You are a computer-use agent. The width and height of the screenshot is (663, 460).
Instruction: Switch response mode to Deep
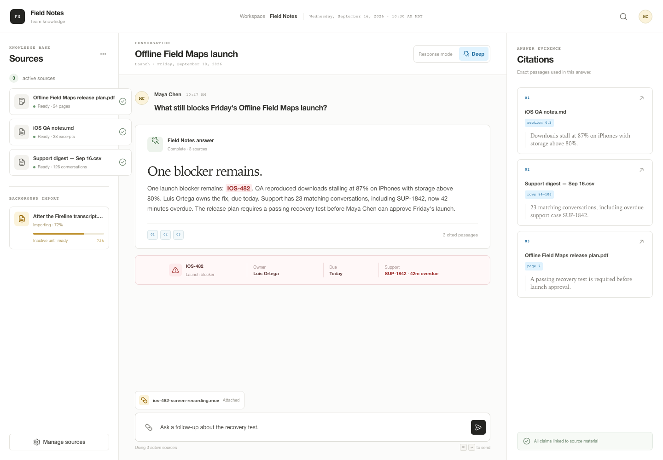[474, 54]
